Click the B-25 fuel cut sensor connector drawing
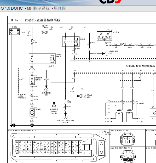This screenshot has width=156, height=163. click(x=128, y=156)
